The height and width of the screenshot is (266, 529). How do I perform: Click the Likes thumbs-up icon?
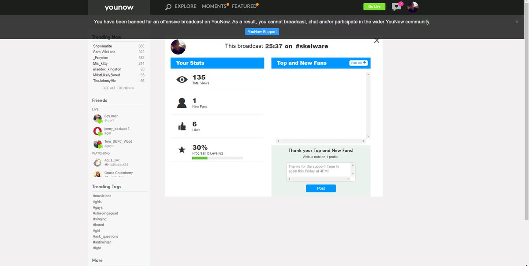click(182, 126)
